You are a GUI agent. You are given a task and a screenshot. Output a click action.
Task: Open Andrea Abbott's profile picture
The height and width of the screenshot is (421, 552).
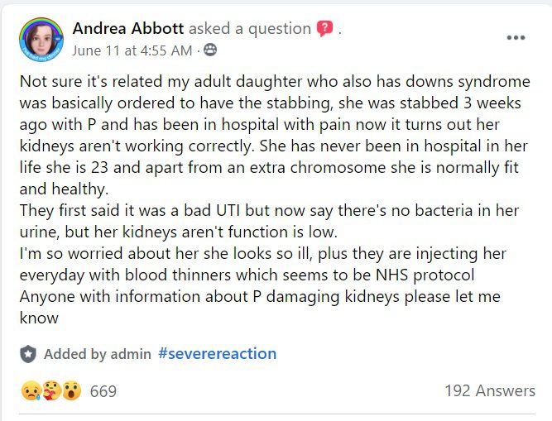tap(41, 40)
